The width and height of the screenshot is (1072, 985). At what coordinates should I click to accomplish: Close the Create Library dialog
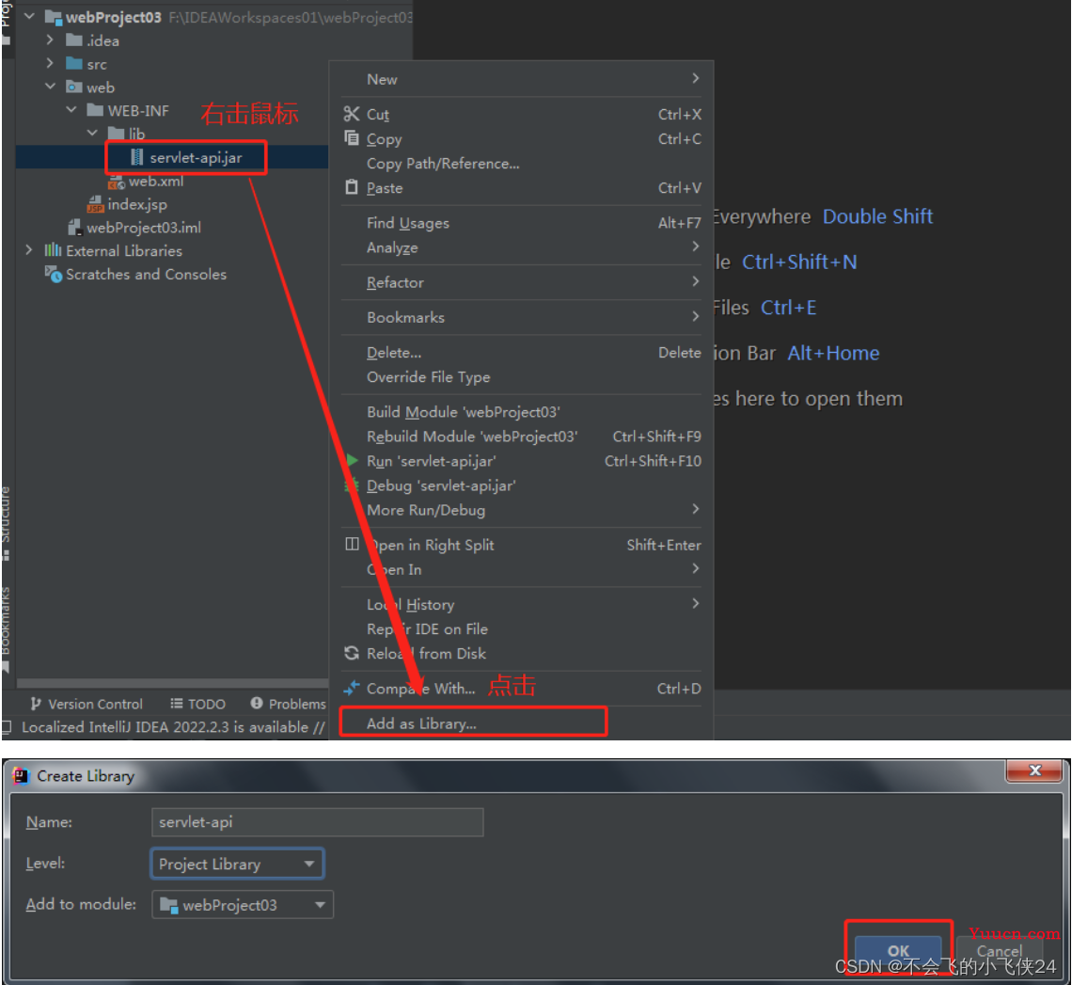(x=1034, y=771)
